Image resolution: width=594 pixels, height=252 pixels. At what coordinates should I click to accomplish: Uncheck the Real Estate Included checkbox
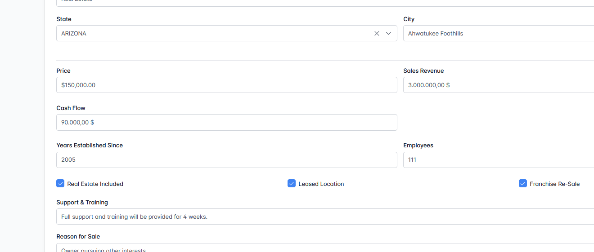point(60,183)
